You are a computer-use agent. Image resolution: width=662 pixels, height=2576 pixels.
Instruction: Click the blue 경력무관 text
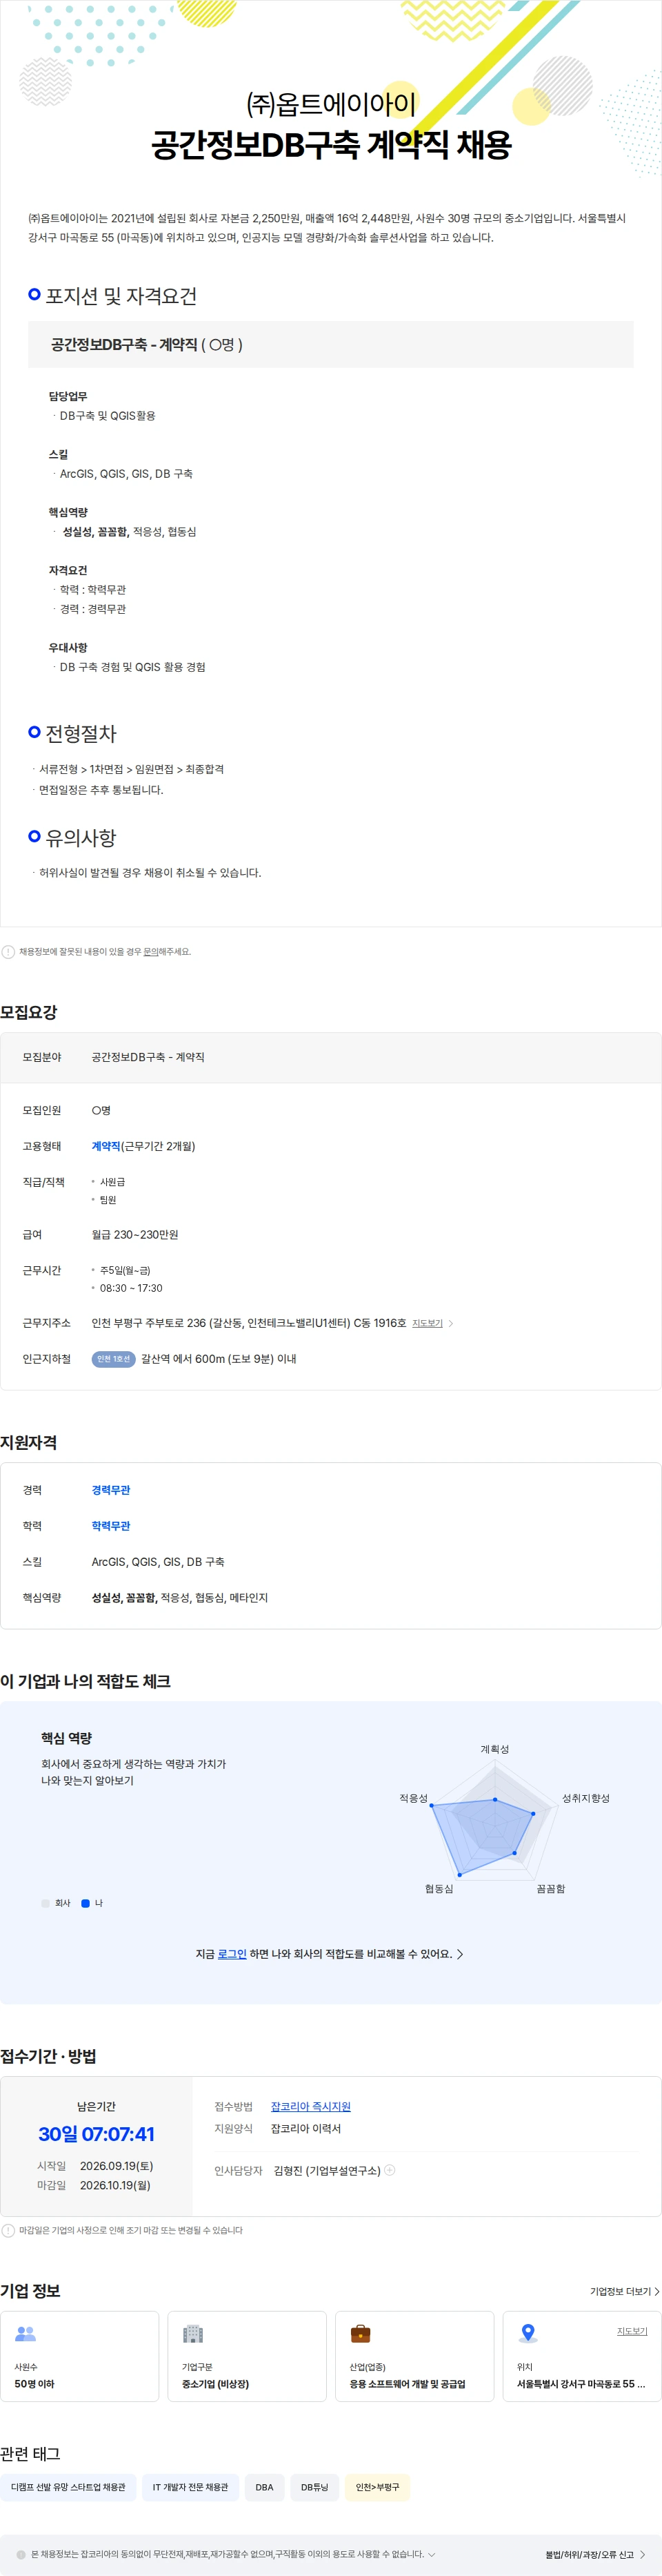tap(111, 1490)
